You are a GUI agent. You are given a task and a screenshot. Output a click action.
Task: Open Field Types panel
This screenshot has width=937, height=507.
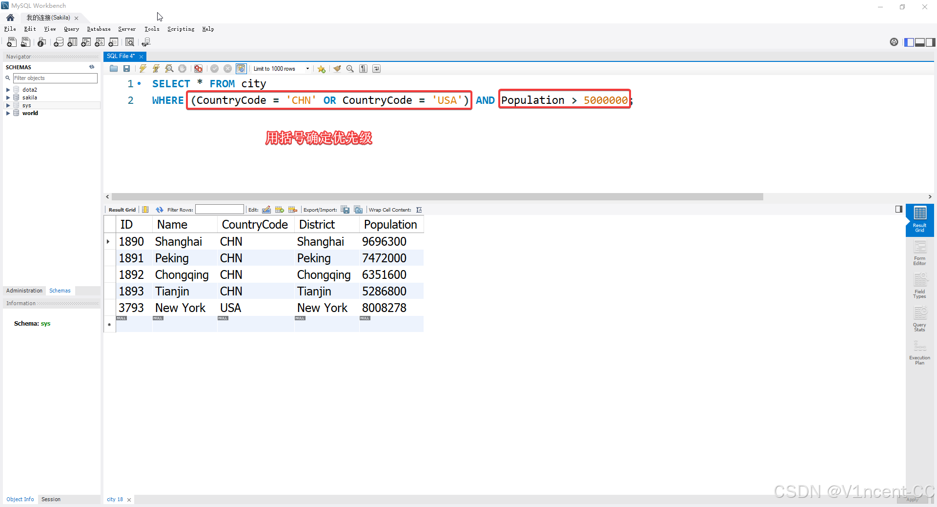920,287
